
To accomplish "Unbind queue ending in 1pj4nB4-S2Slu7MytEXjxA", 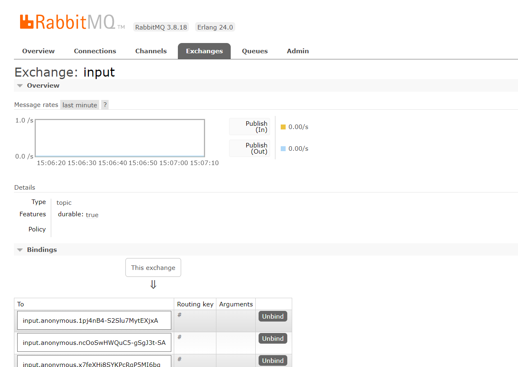I will click(x=273, y=317).
